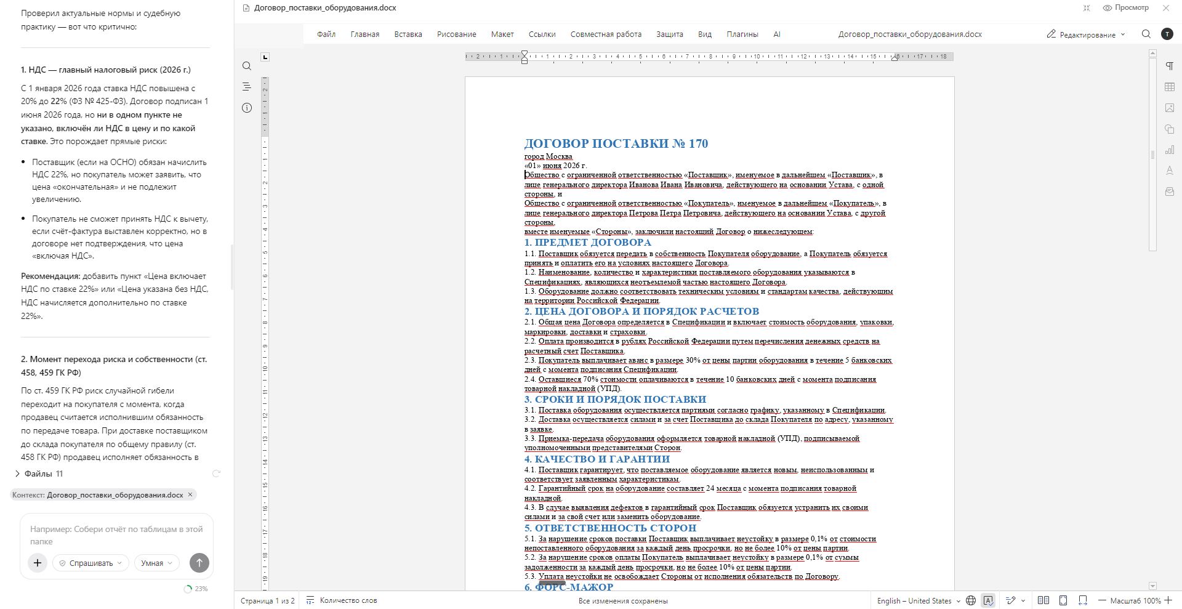Open image settings in right sidebar

pyautogui.click(x=1169, y=108)
